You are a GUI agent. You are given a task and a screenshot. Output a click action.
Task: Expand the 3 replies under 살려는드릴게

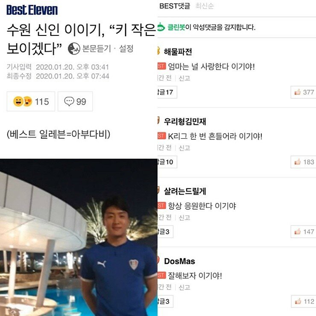(x=165, y=232)
